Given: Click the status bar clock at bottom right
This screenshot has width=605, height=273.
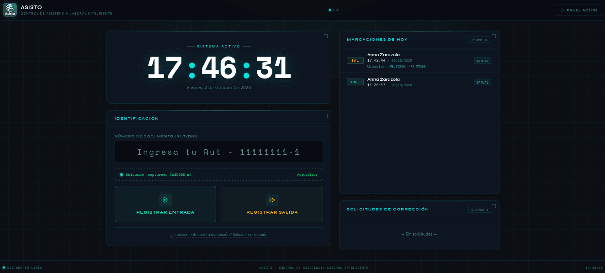Looking at the screenshot, I should point(594,268).
